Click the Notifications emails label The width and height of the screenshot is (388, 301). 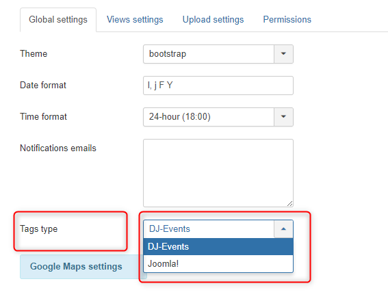(x=58, y=148)
